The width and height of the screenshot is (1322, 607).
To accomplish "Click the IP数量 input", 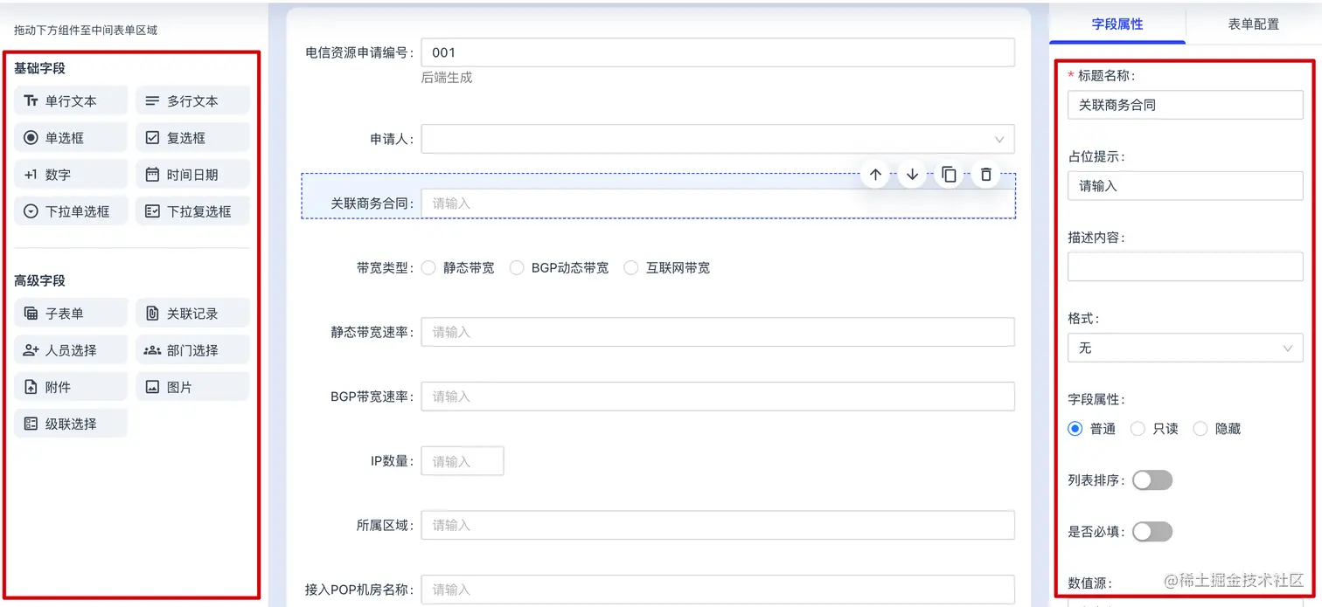I will [x=463, y=461].
